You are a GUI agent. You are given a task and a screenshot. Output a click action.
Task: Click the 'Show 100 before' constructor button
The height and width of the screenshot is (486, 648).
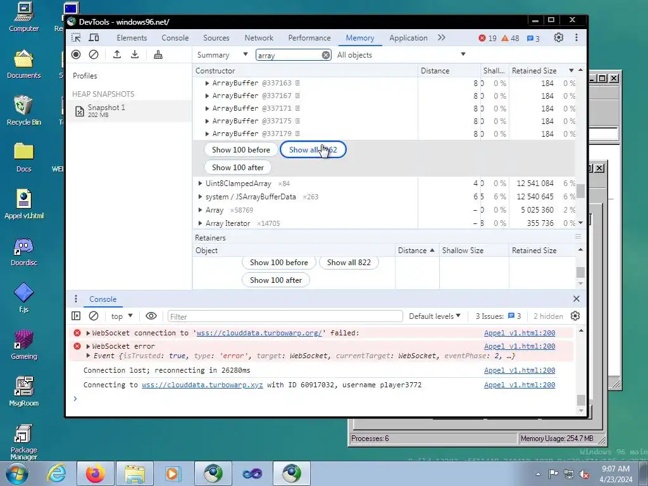coord(240,149)
